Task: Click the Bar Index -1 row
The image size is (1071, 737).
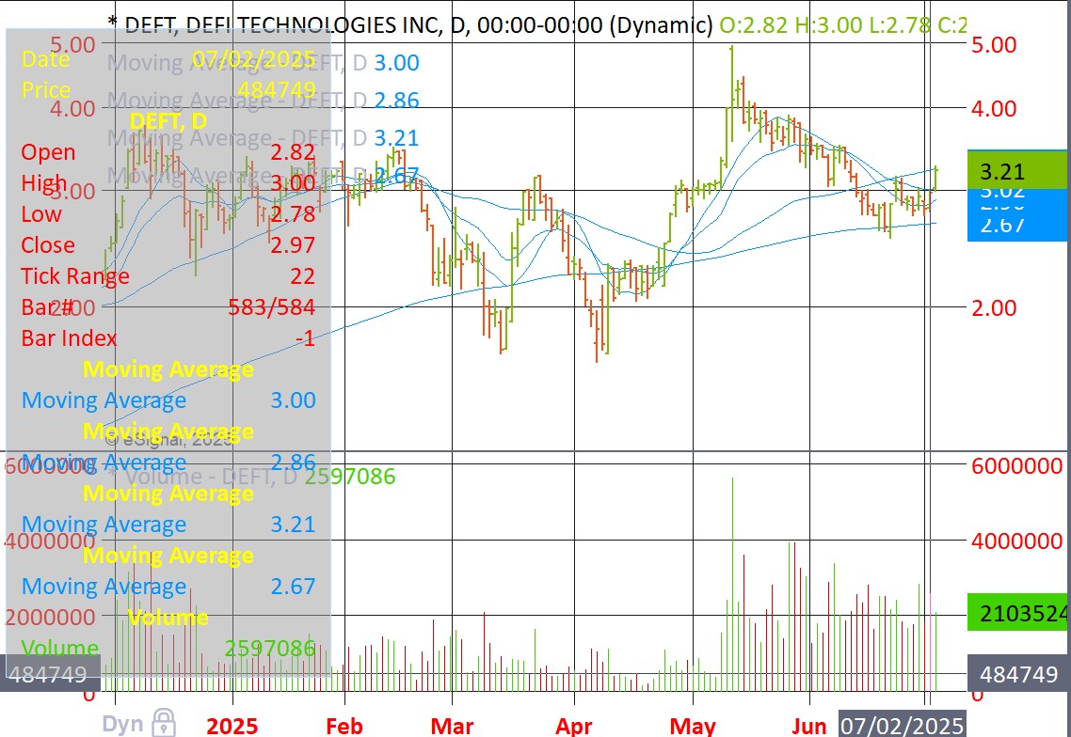Action: [168, 337]
